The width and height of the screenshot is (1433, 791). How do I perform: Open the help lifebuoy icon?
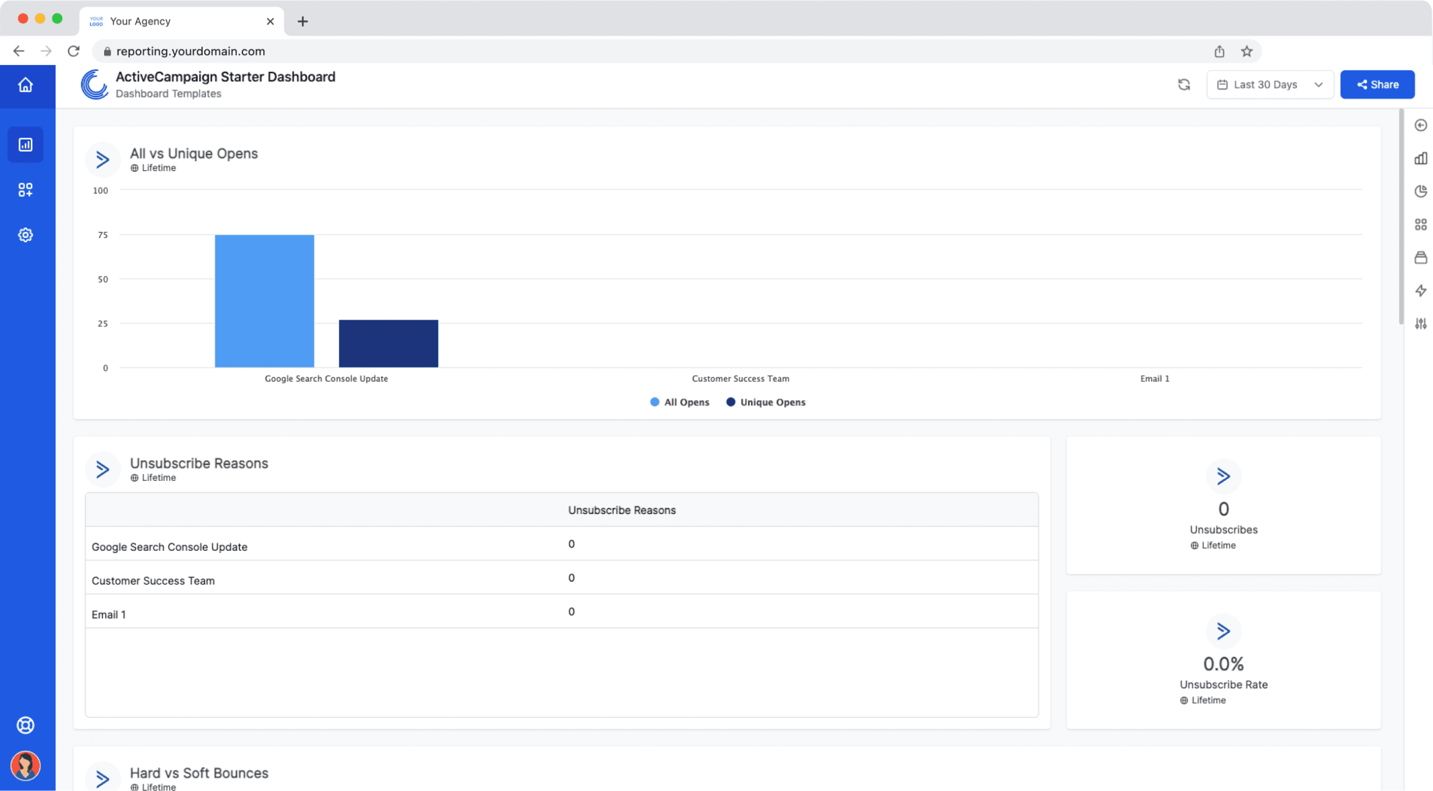25,726
